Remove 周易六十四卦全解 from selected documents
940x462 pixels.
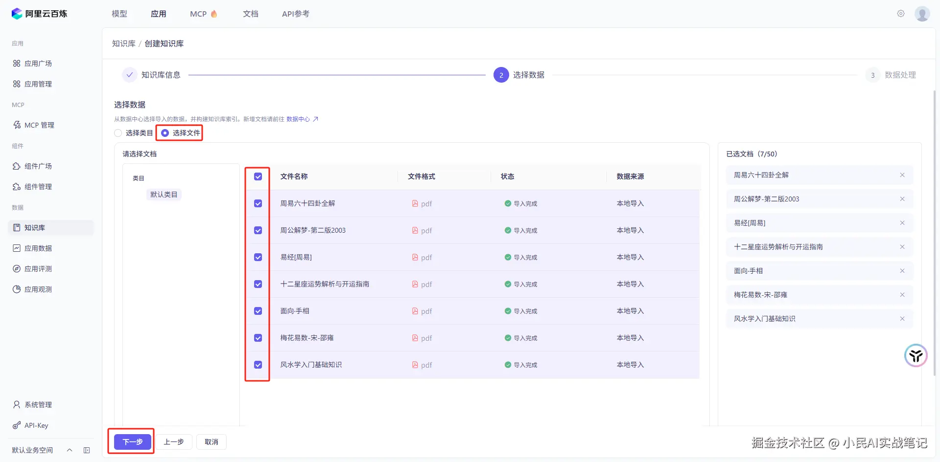pyautogui.click(x=902, y=175)
